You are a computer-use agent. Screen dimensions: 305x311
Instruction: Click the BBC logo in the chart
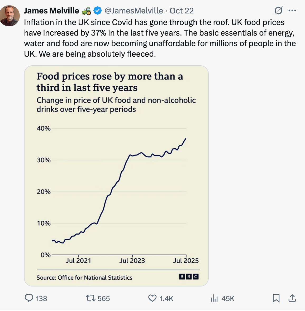coord(189,276)
